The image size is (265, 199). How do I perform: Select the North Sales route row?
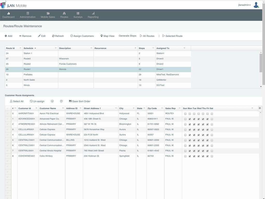click(x=98, y=80)
